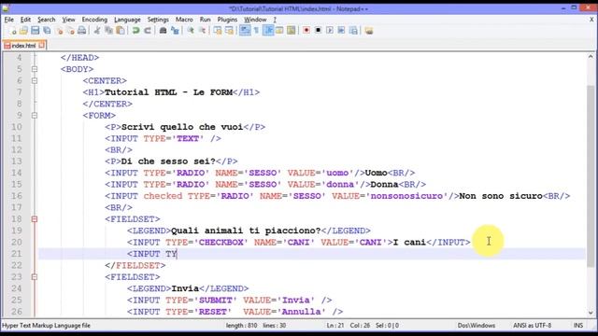Click the vertical scrollbar up arrow
Viewport: 598px width, 336px height.
591,56
